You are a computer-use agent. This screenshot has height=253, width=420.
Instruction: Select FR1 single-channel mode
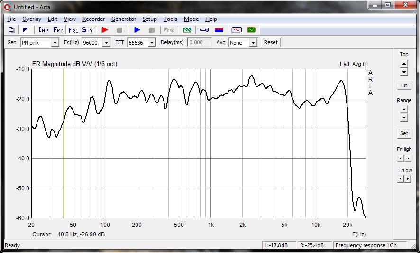tap(73, 30)
